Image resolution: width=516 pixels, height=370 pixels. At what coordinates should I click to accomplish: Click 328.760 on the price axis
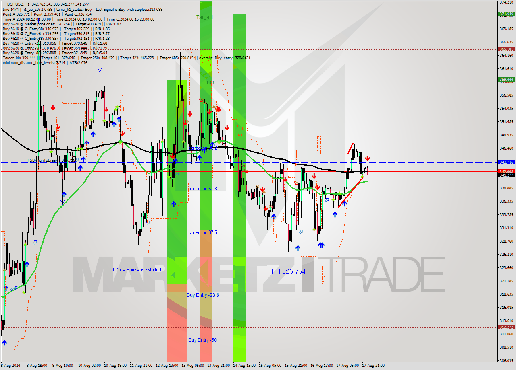506,241
